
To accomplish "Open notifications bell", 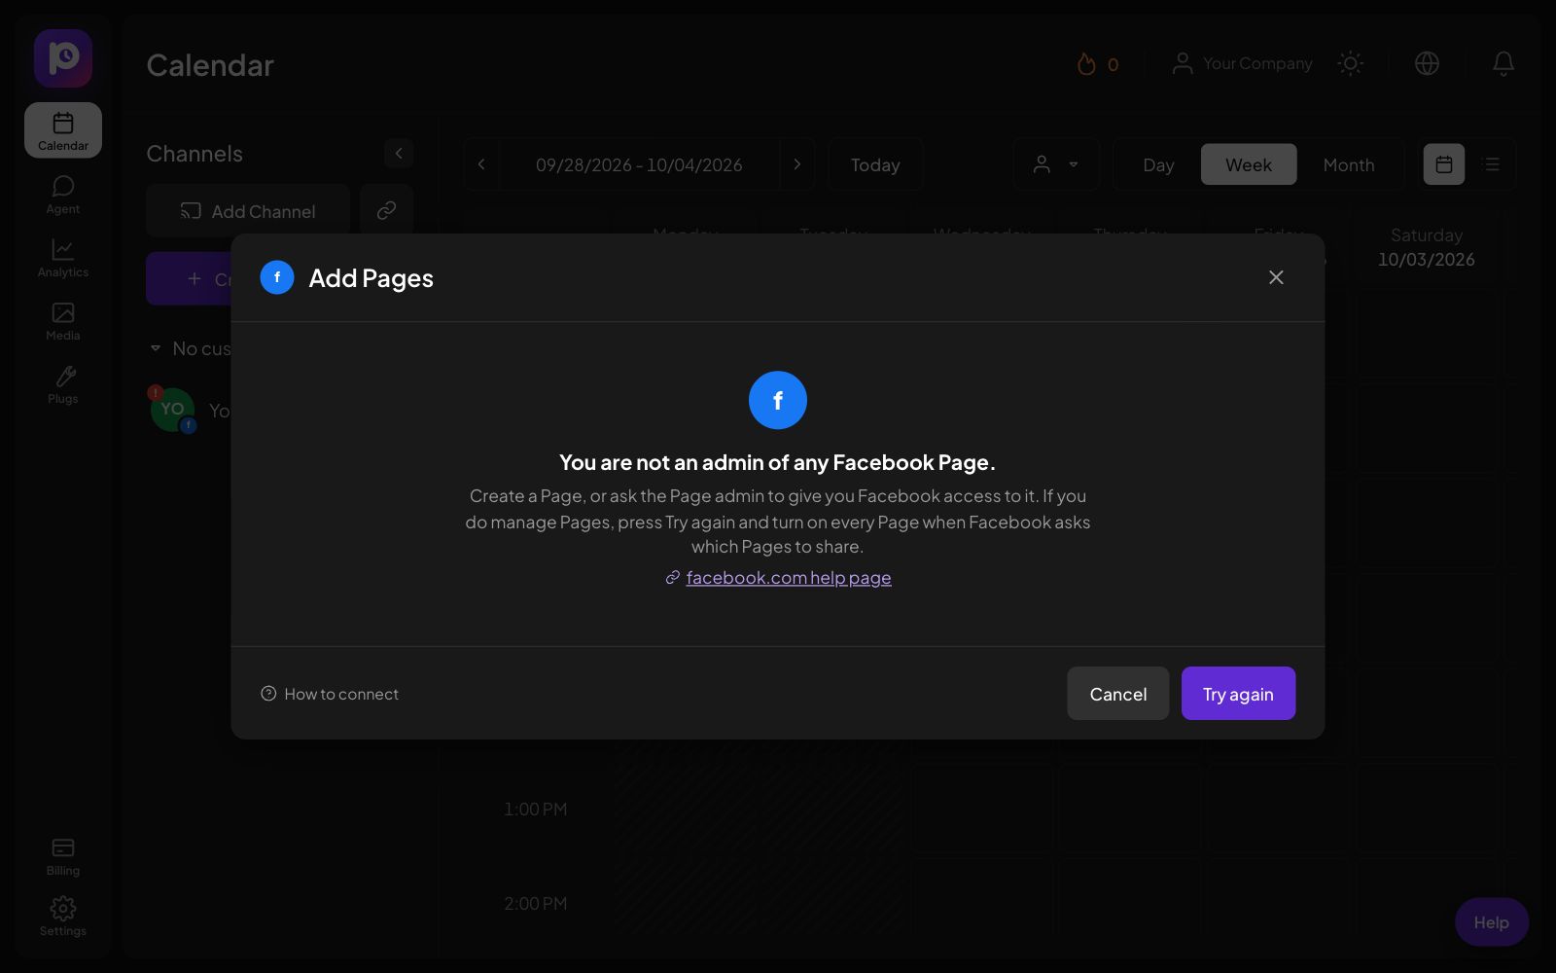I will tap(1503, 63).
